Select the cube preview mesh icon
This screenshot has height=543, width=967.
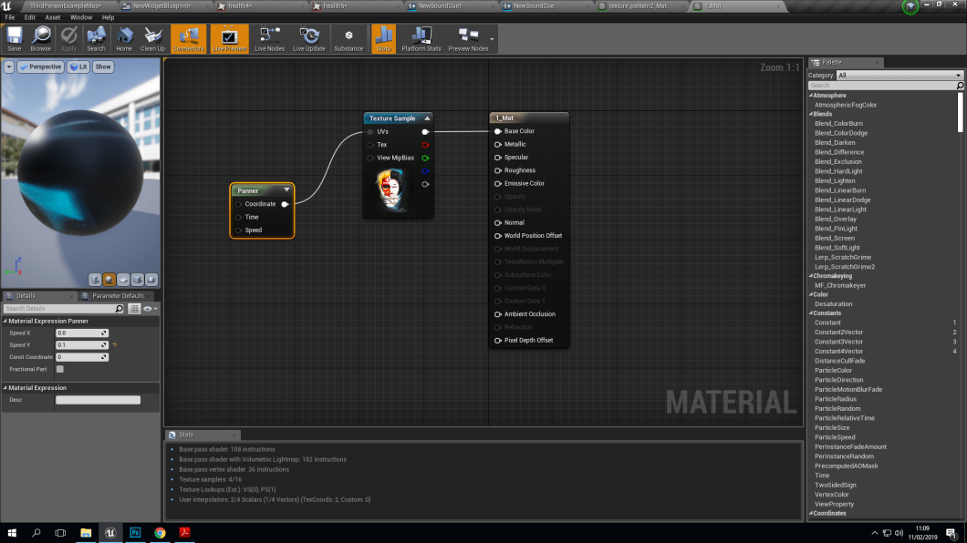point(138,280)
